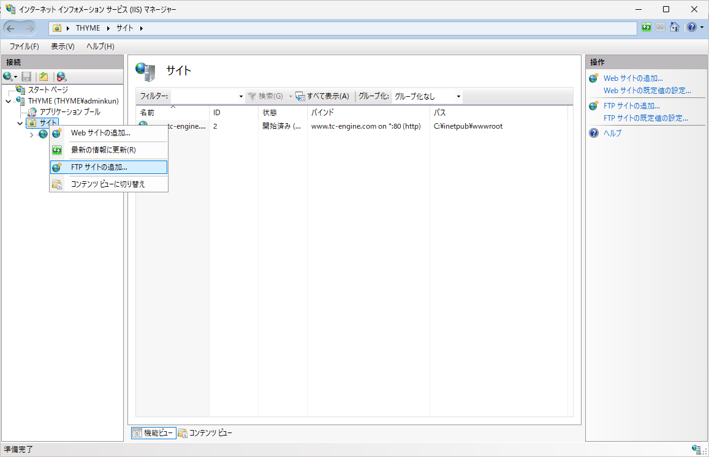Open the ファイル menu

[25, 46]
